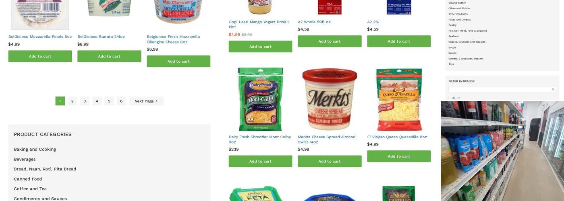Tick the a2 brand checkbox
This screenshot has height=201, width=564.
pos(450,98)
